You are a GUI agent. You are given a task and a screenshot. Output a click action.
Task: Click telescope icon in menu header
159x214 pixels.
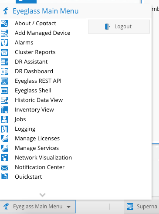[6, 11]
